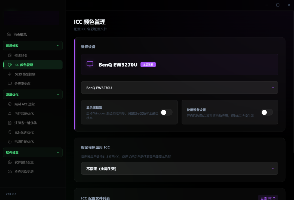Screen dimensions: 294x200
Task: Click the gear icon beside 软件偏好设置
Action: tap(10, 162)
